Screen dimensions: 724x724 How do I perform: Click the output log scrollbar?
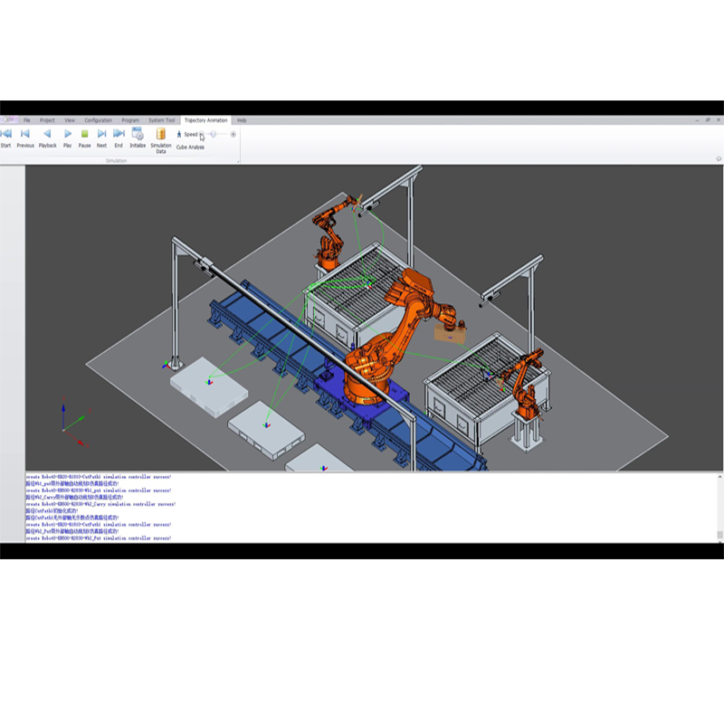coord(719,508)
